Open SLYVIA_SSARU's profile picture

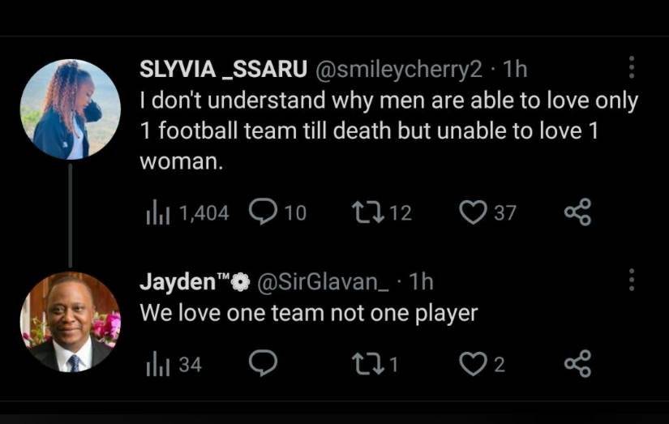click(71, 109)
